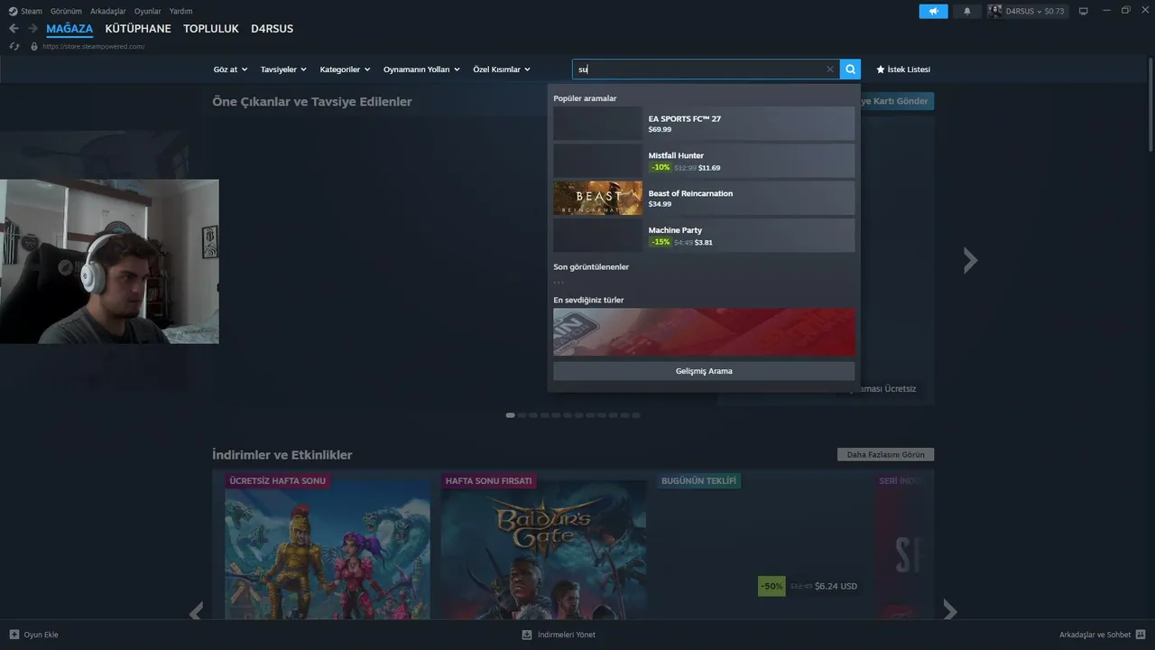Open the D4RSUS profile tab
This screenshot has height=650, width=1155.
pyautogui.click(x=272, y=29)
